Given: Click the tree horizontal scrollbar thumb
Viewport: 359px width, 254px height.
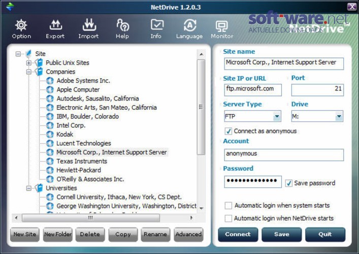Looking at the screenshot, I should 91,218.
